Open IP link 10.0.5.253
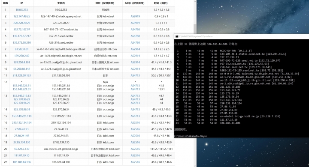Screen dimensions: 309x167 pyautogui.click(x=22, y=10)
